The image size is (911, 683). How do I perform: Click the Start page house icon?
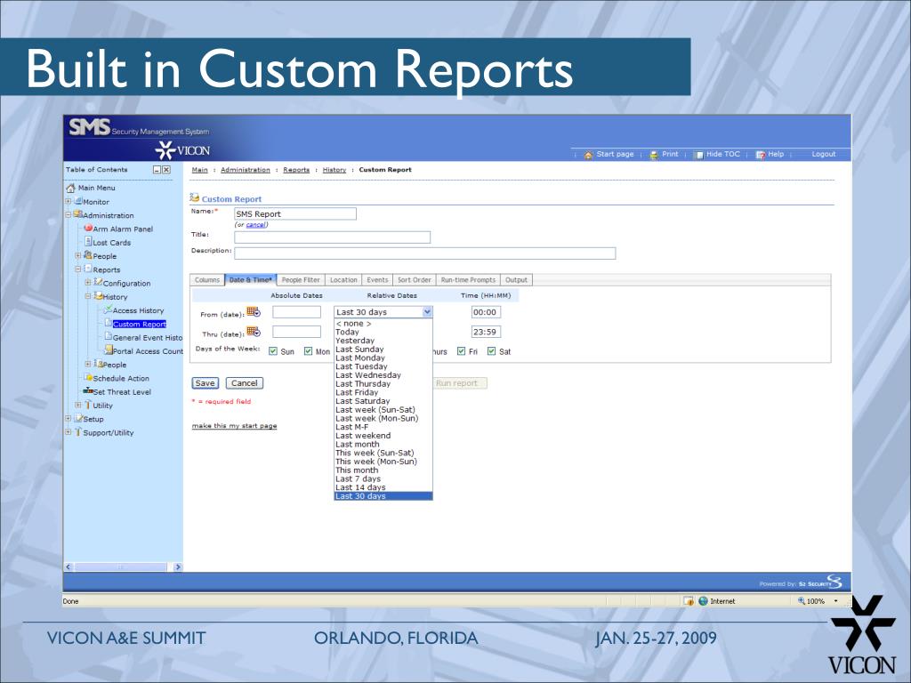pos(588,155)
